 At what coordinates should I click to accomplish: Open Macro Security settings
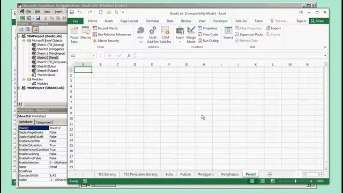[x=106, y=41]
